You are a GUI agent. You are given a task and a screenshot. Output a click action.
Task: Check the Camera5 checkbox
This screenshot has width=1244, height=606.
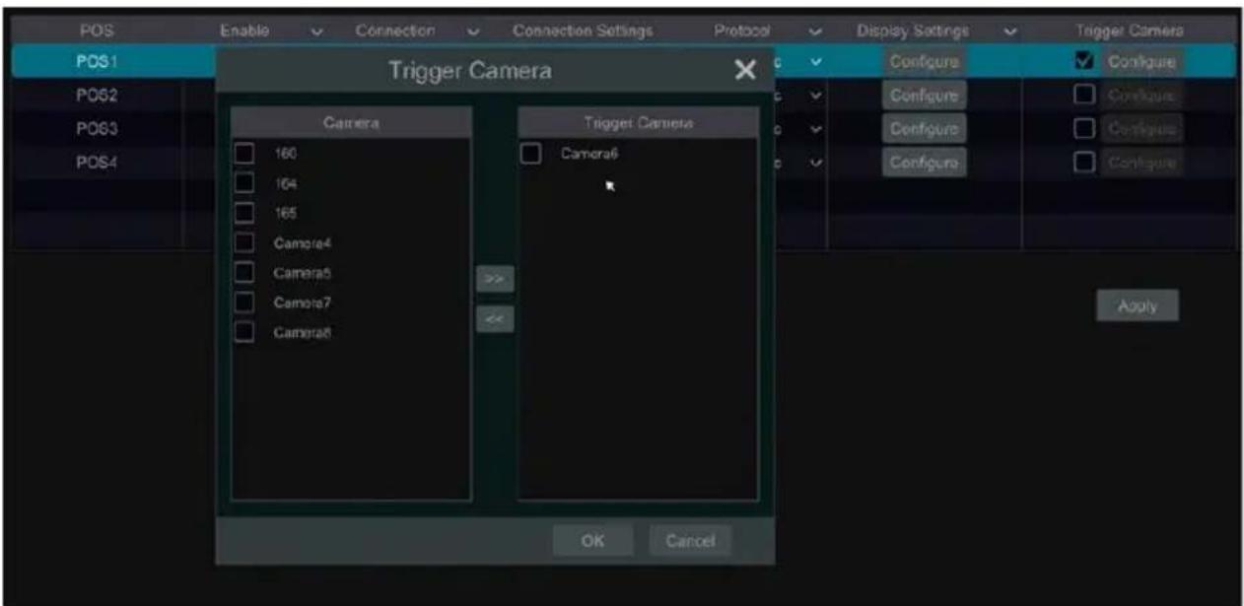point(245,272)
